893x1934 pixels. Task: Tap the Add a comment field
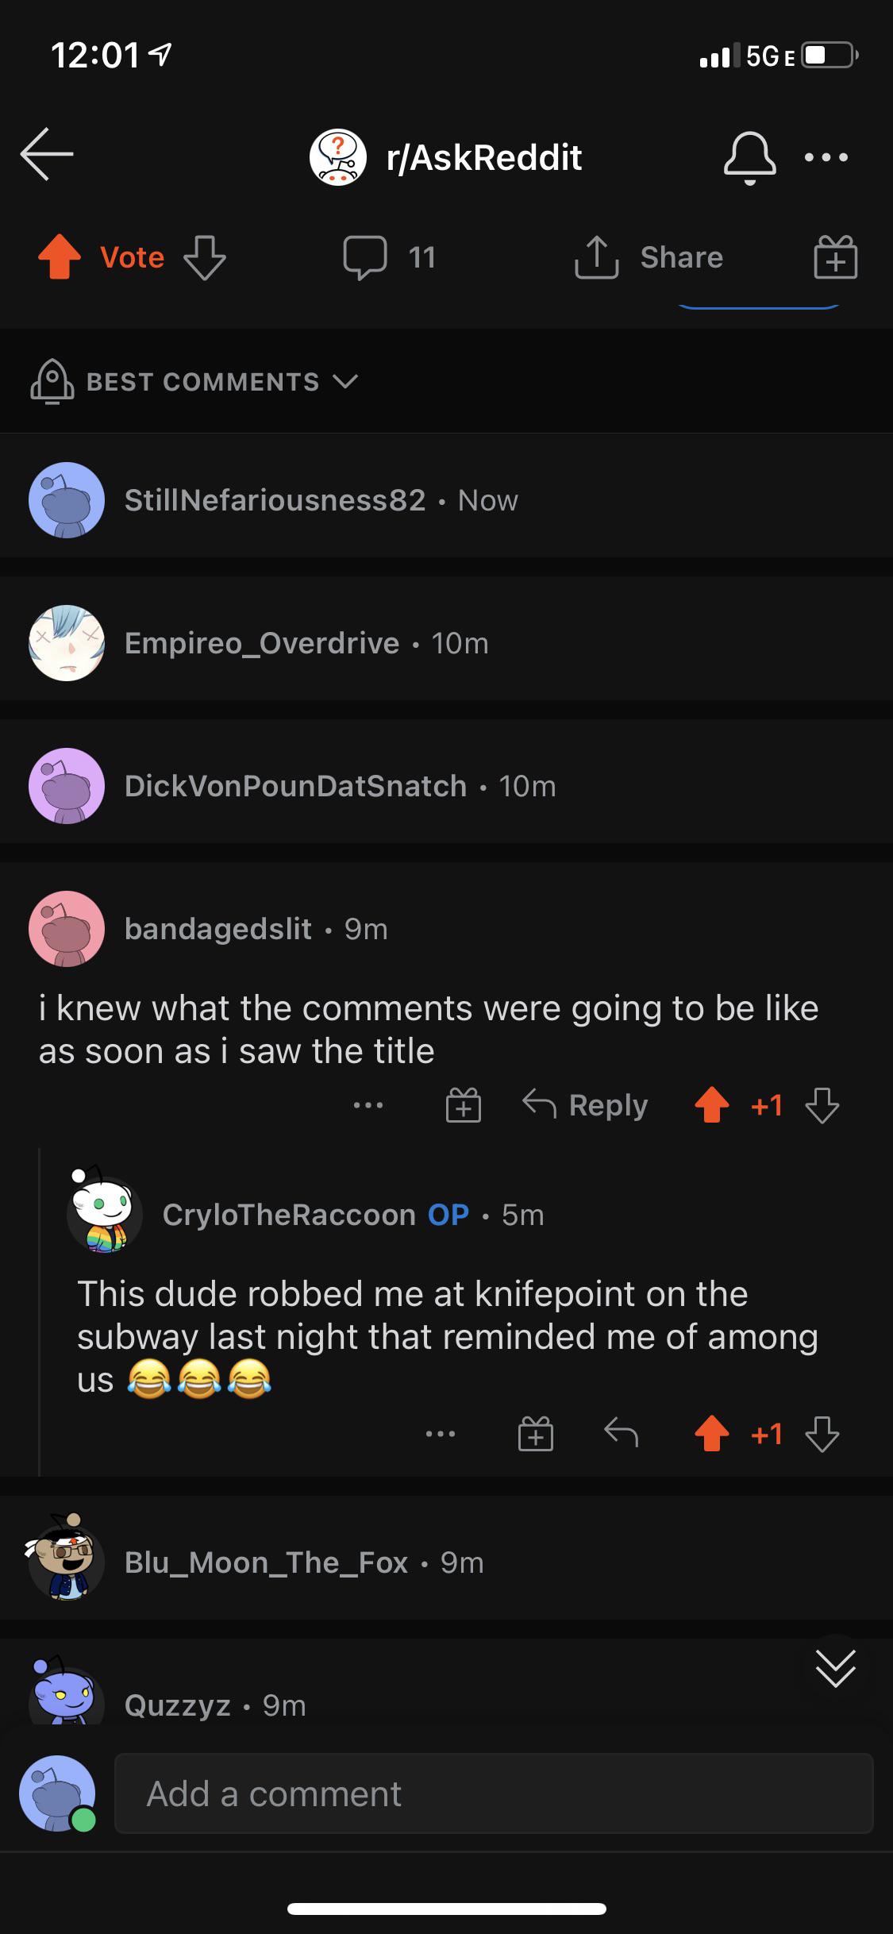pos(494,1793)
